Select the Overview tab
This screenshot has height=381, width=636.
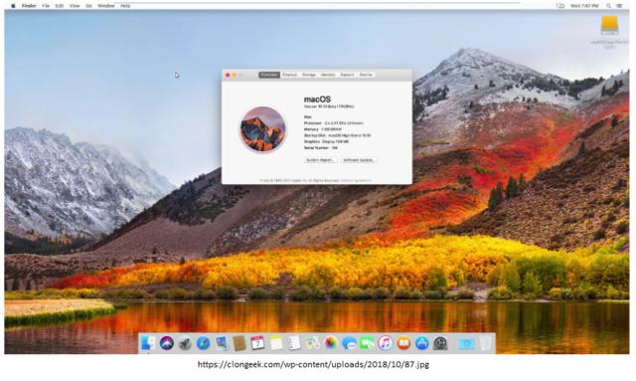pos(269,75)
